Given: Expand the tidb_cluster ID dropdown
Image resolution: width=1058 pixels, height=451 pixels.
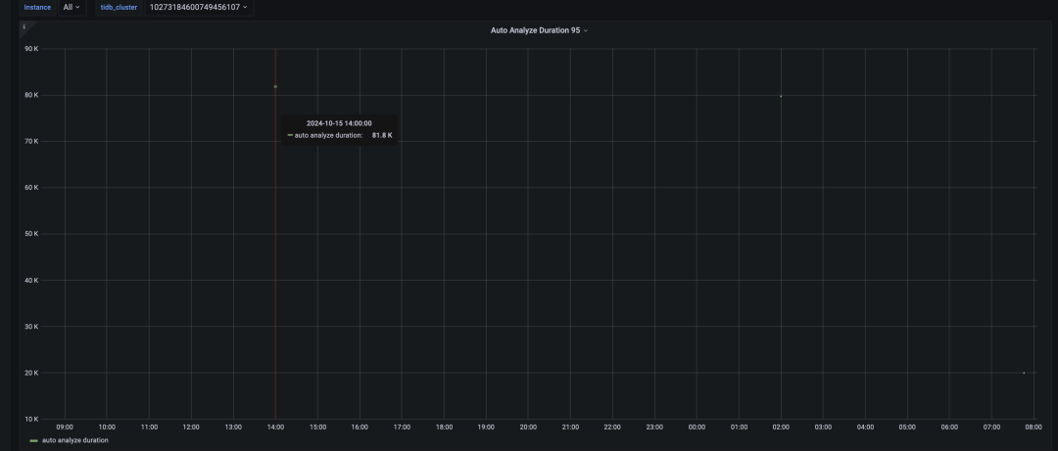Looking at the screenshot, I should coord(198,8).
